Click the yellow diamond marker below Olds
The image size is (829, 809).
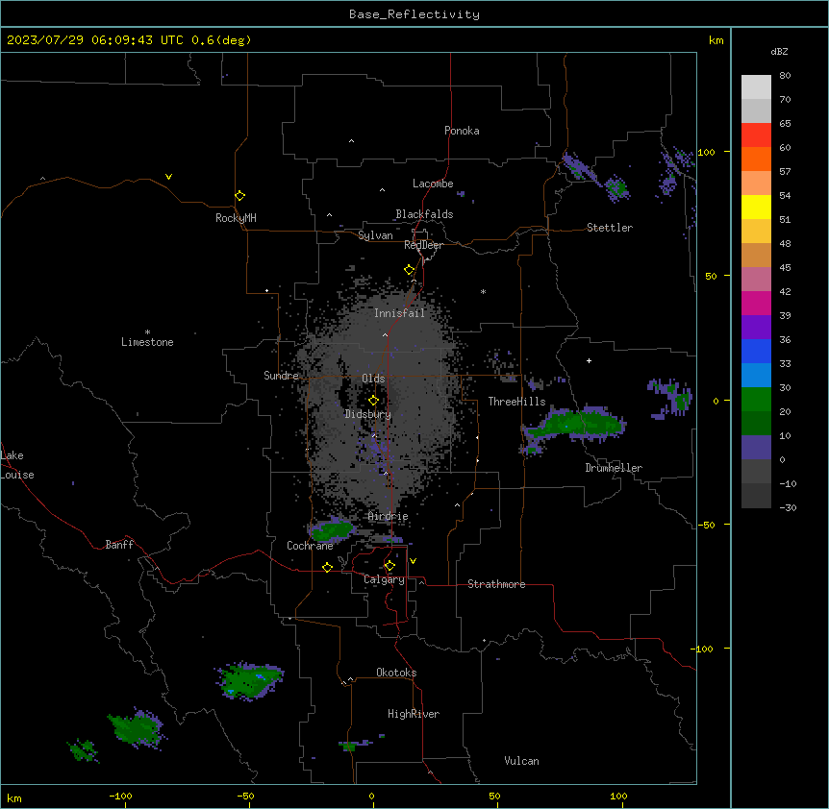(373, 400)
